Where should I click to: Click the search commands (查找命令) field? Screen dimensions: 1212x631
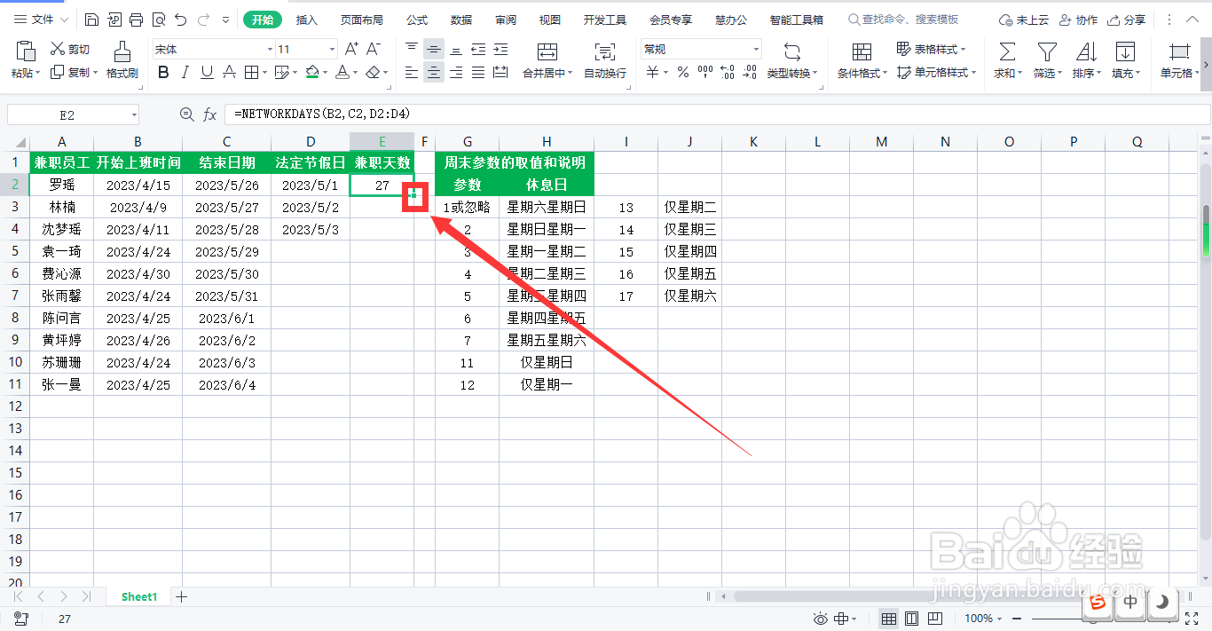(x=903, y=20)
